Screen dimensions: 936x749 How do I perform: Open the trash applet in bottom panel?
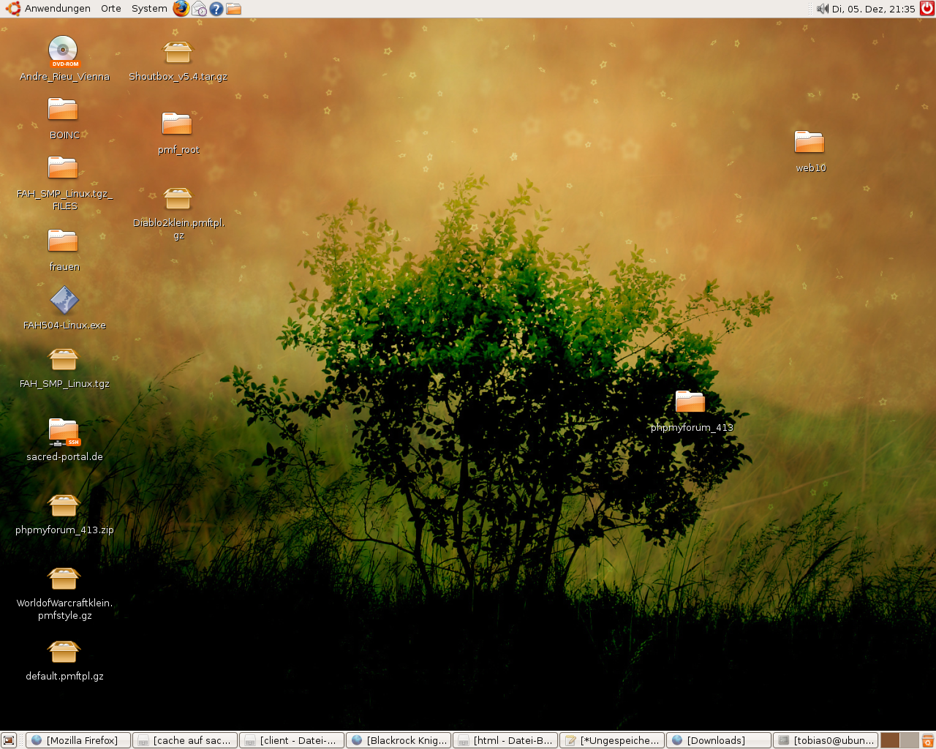[x=927, y=740]
